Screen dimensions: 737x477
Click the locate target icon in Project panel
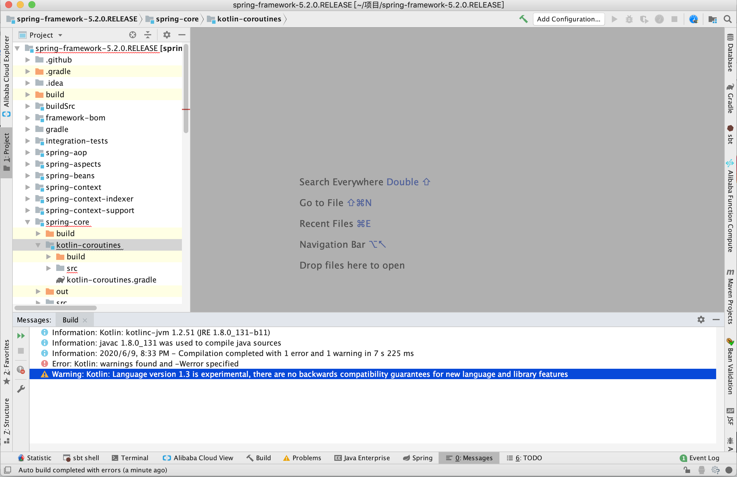[132, 35]
